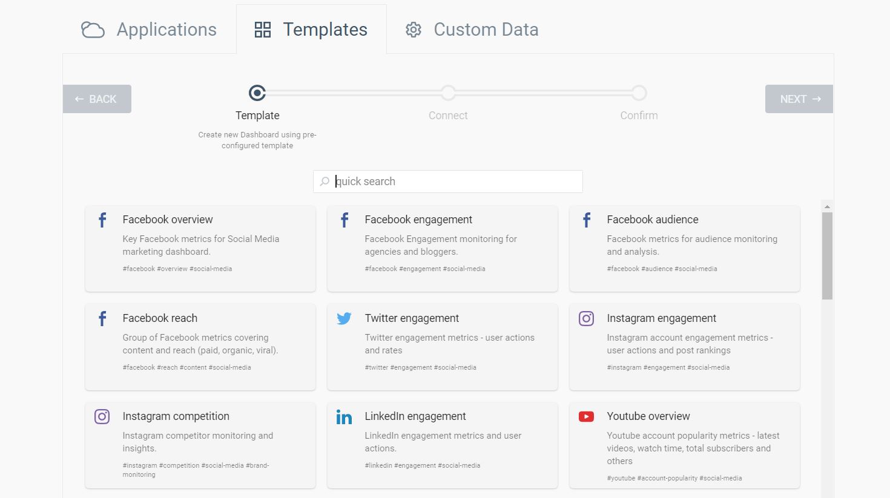
Task: Choose the Instagram engagement template title
Action: (661, 318)
